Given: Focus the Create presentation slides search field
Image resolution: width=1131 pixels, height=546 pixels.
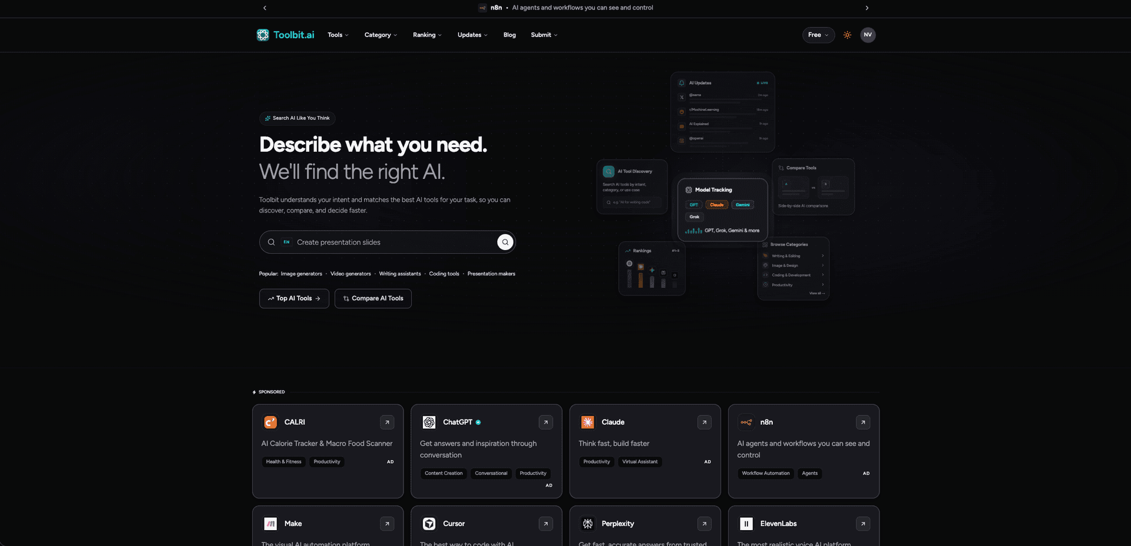Looking at the screenshot, I should (x=387, y=242).
